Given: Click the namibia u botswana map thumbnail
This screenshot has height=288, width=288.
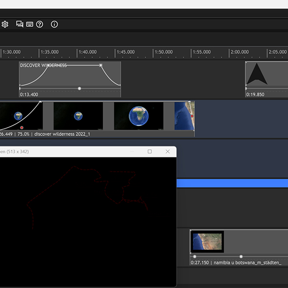Looking at the screenshot, I should coord(207,242).
